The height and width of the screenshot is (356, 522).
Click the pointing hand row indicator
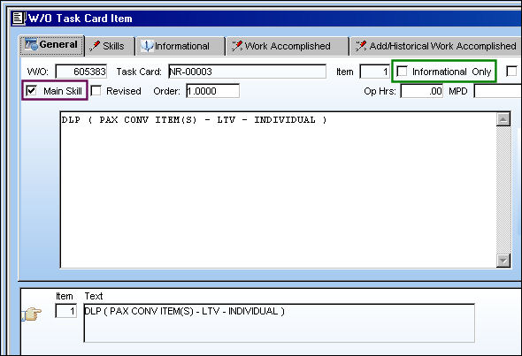click(32, 314)
